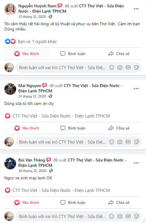Toggle Yêu thích reaction on Mai Nguyen post
Image resolution: width=146 pixels, height=223 pixels.
[27, 128]
